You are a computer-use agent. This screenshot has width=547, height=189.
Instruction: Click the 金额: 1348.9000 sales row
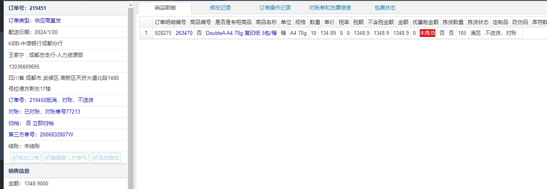click(66, 183)
